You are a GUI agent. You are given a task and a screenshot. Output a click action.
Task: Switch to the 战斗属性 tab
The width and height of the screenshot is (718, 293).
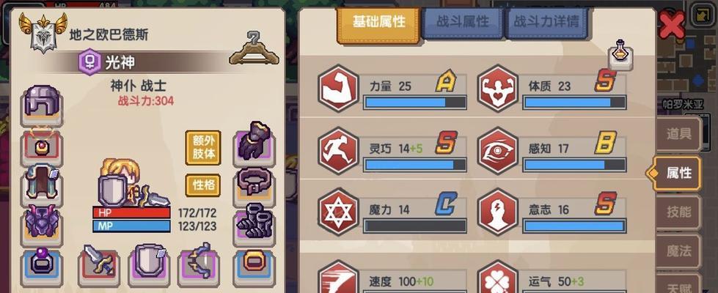coord(463,22)
